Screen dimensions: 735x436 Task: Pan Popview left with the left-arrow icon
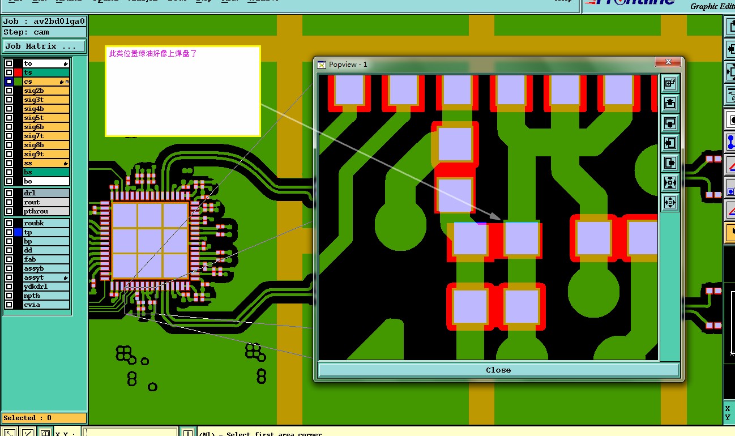[x=670, y=143]
